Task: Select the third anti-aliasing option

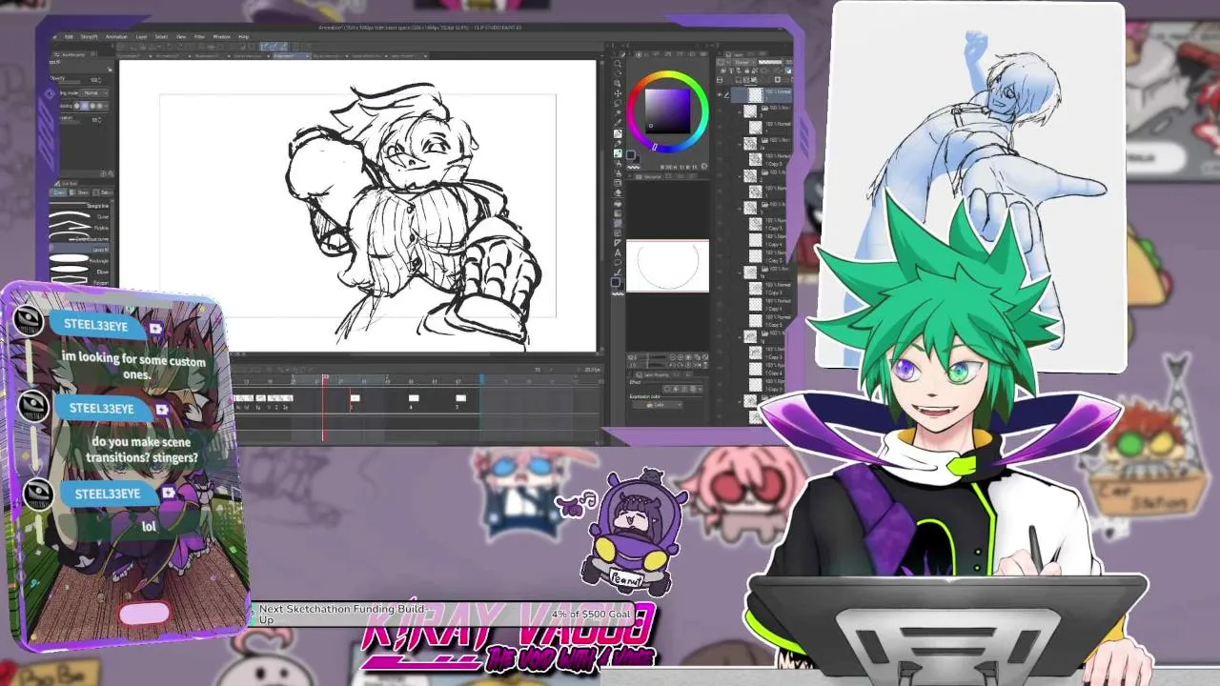Action: pyautogui.click(x=92, y=106)
